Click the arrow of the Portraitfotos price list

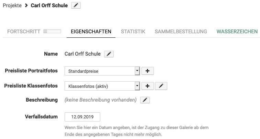[x=137, y=71]
